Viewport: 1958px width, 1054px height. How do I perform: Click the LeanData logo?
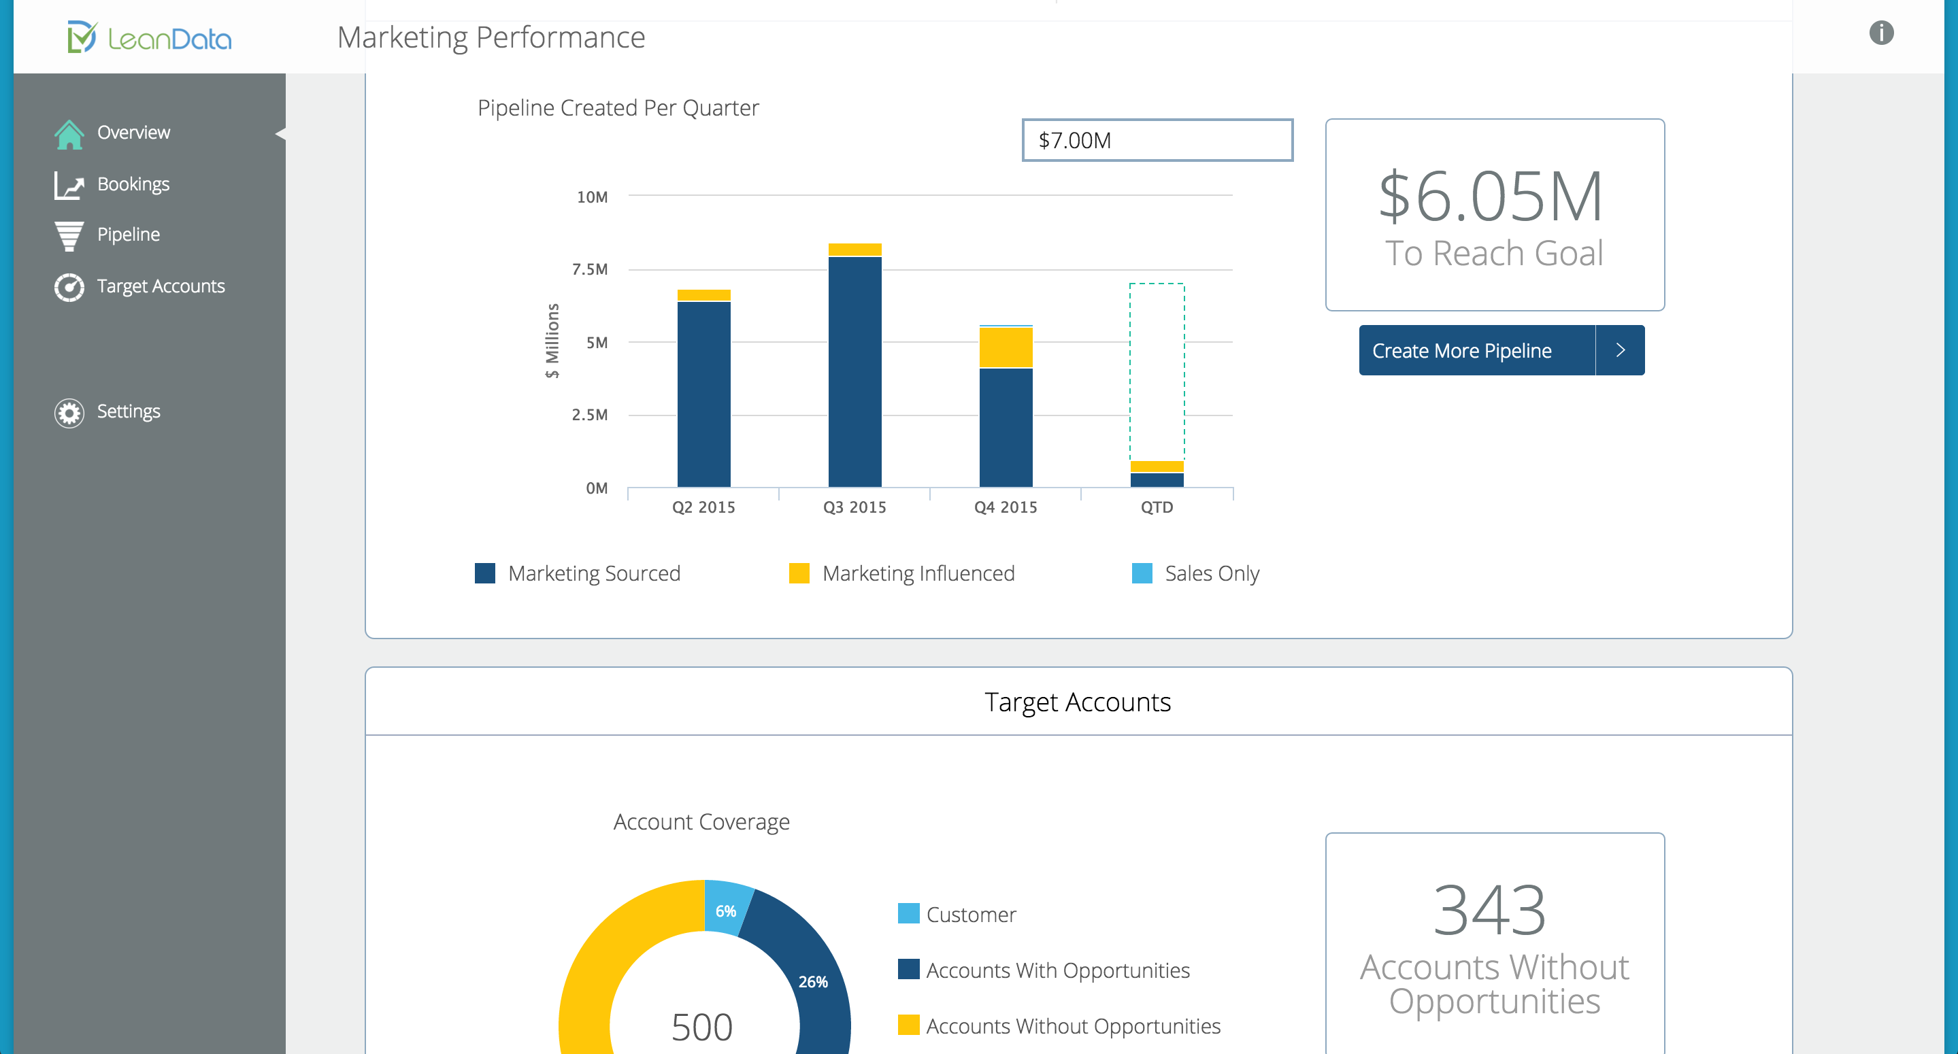(150, 37)
